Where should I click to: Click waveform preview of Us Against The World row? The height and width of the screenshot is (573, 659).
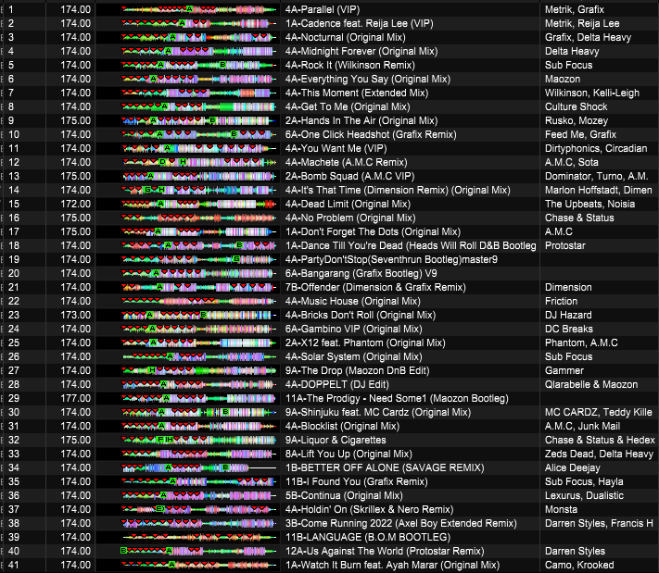[198, 551]
